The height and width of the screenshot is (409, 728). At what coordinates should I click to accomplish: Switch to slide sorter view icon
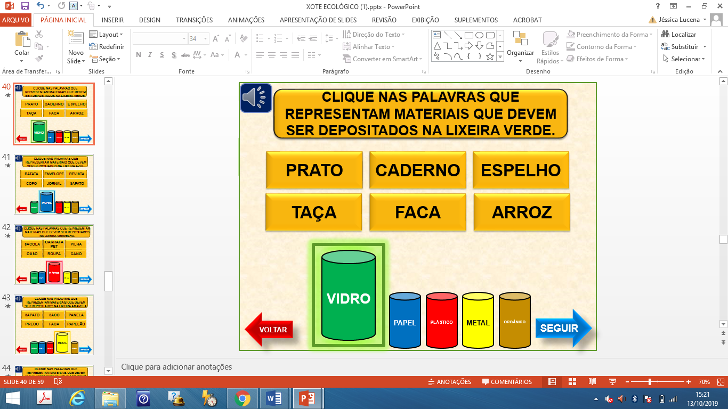click(x=572, y=382)
